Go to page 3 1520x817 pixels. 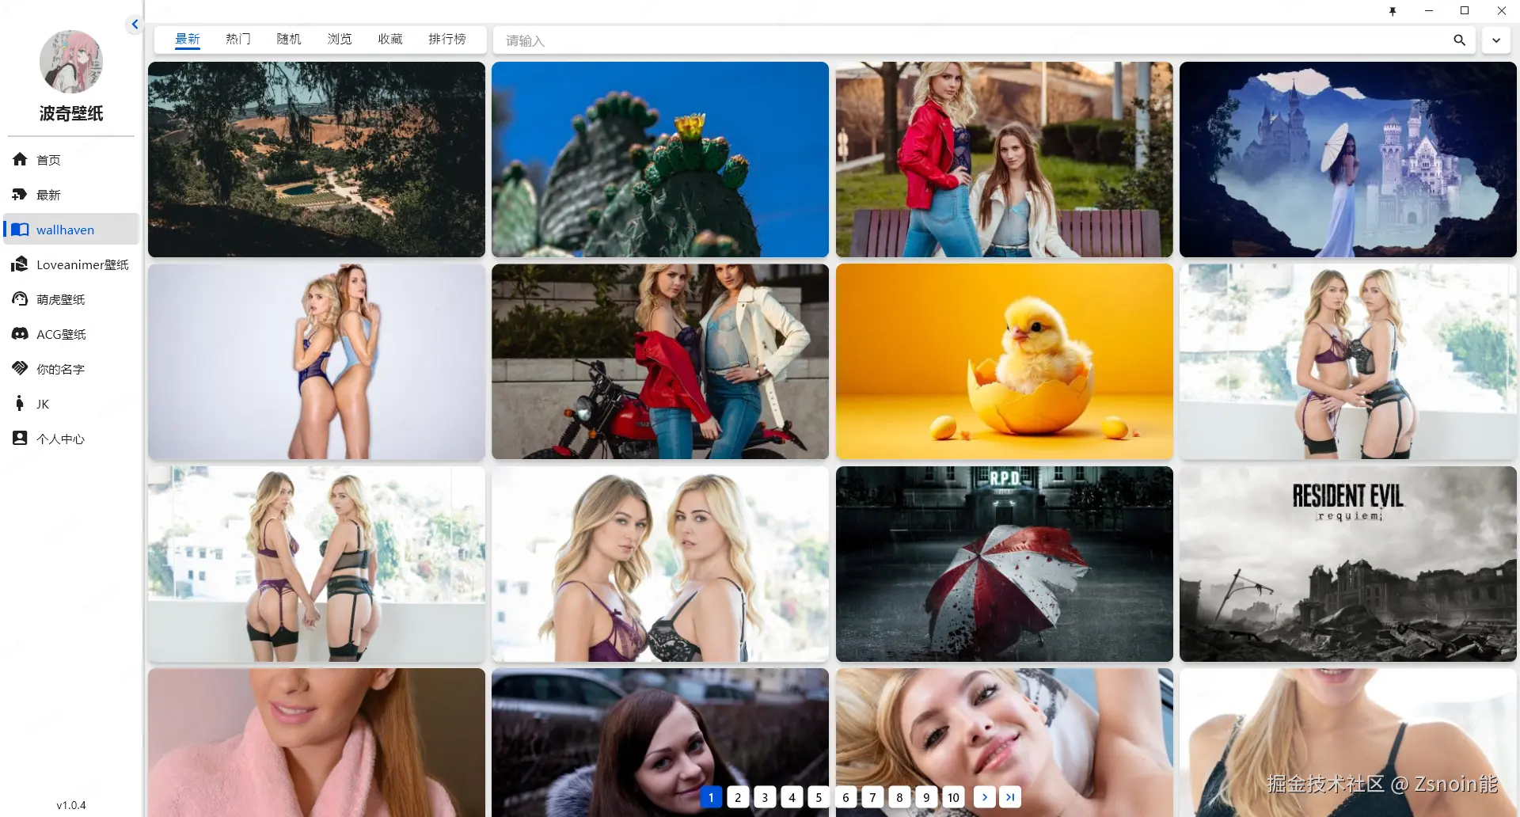[x=765, y=797]
